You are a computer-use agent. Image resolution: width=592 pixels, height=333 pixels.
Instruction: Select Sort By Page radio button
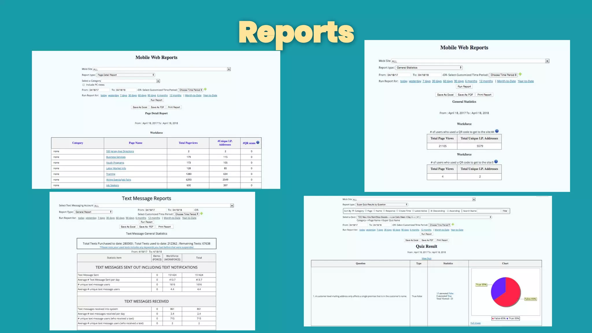click(x=366, y=211)
